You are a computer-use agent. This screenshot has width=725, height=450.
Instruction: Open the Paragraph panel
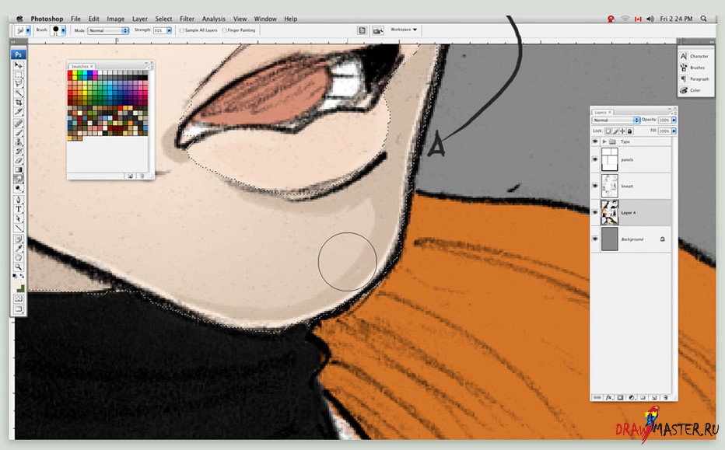click(x=695, y=79)
